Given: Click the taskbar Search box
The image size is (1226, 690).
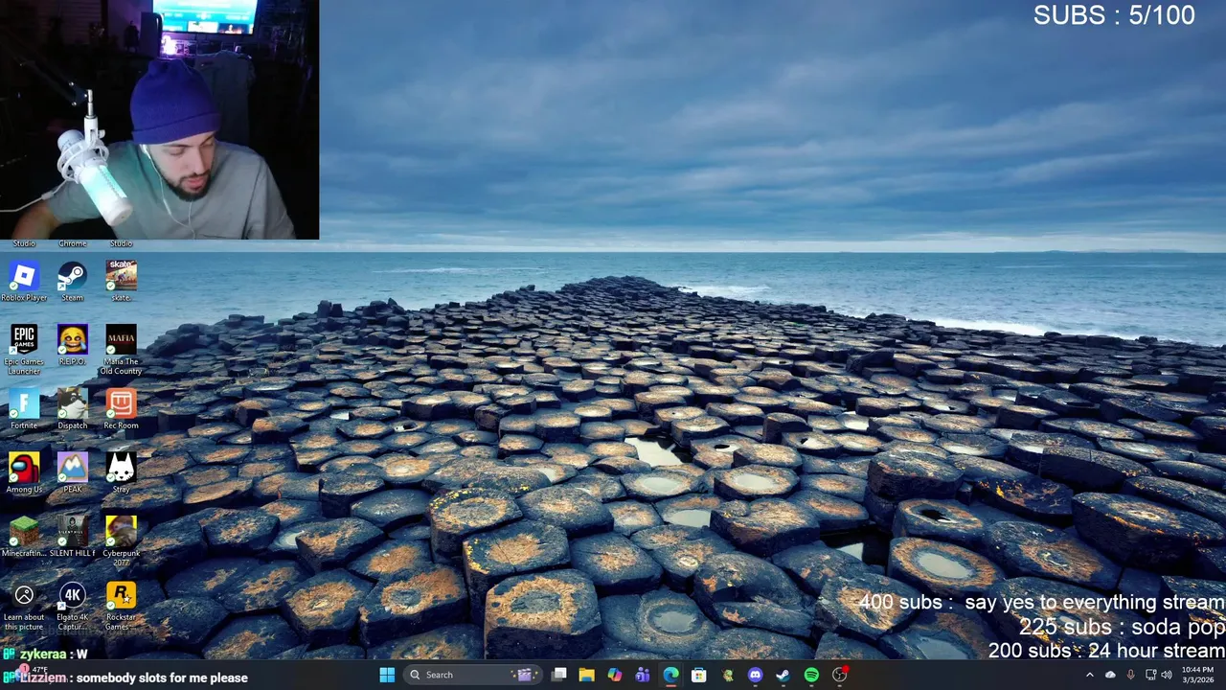Looking at the screenshot, I should point(471,675).
